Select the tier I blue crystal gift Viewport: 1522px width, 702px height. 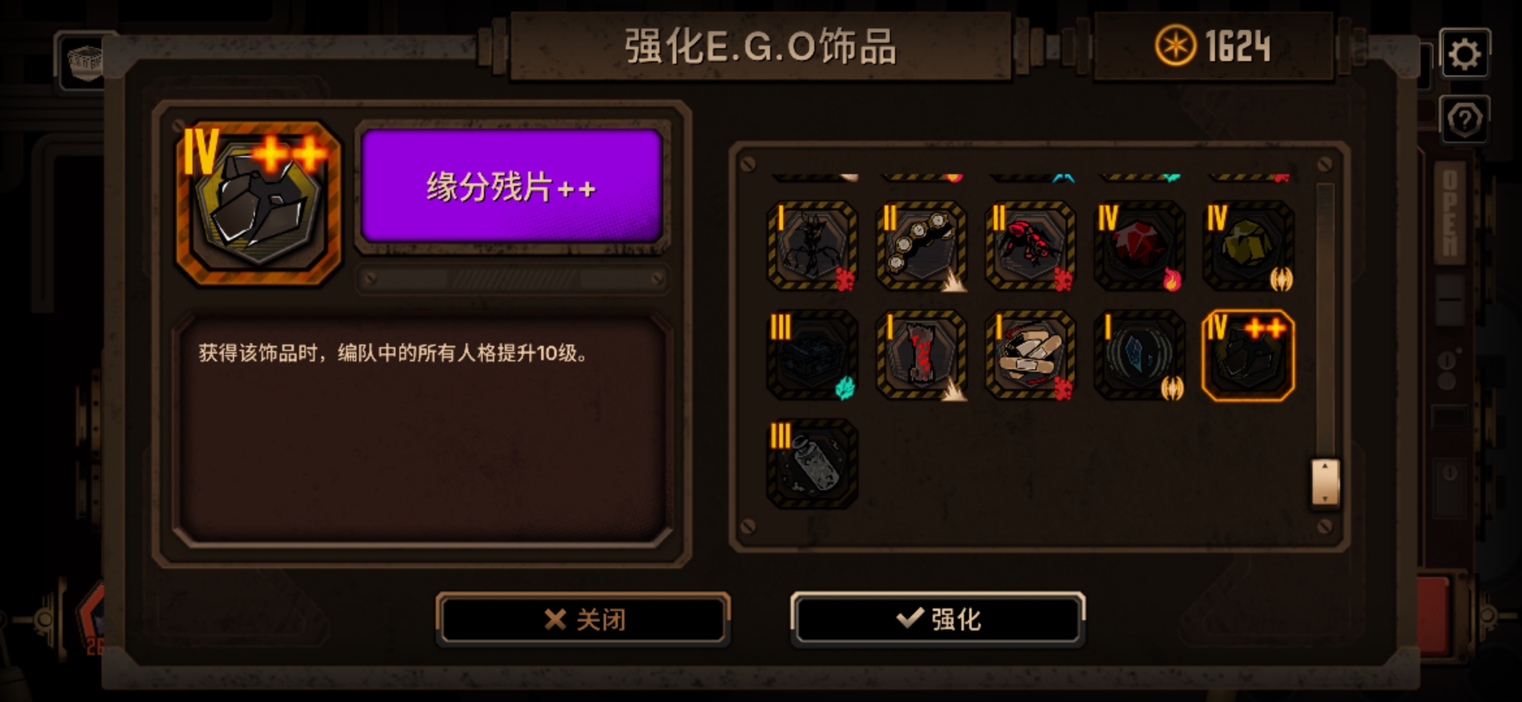point(1140,355)
